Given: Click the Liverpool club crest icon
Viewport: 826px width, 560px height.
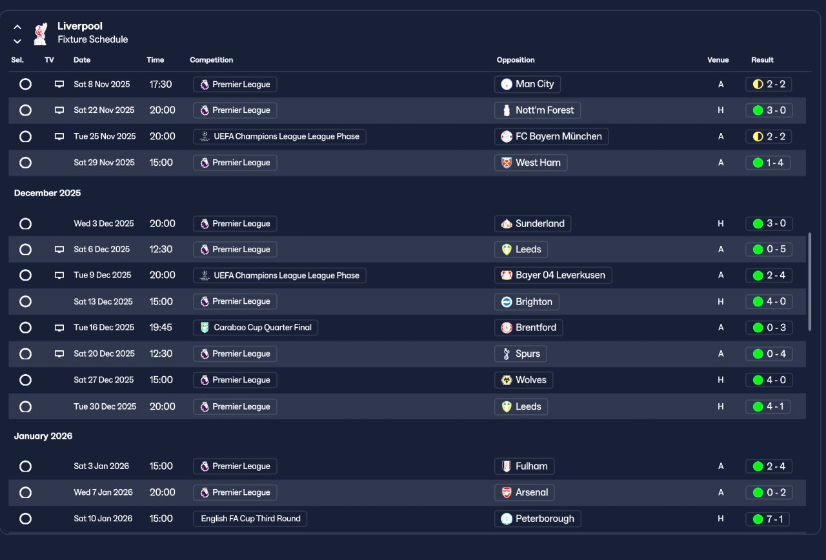Looking at the screenshot, I should [x=40, y=34].
